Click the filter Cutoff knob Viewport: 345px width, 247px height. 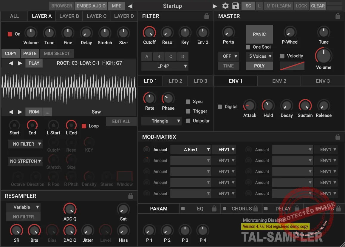(x=149, y=32)
